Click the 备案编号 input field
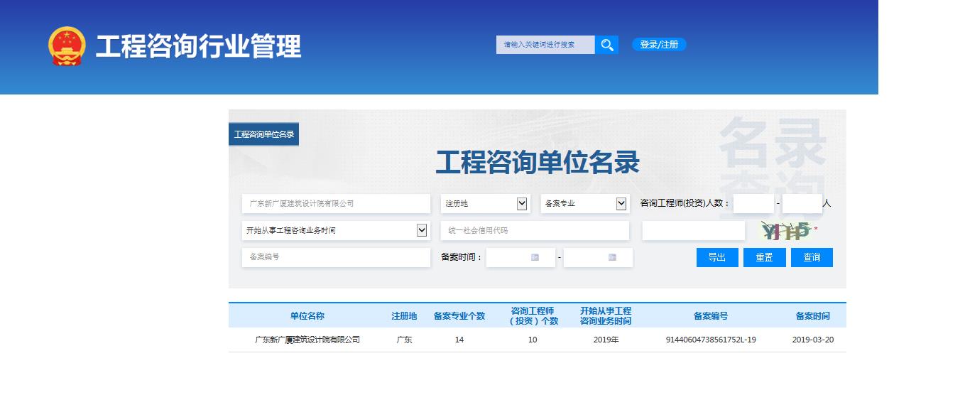The image size is (965, 395). click(x=336, y=257)
